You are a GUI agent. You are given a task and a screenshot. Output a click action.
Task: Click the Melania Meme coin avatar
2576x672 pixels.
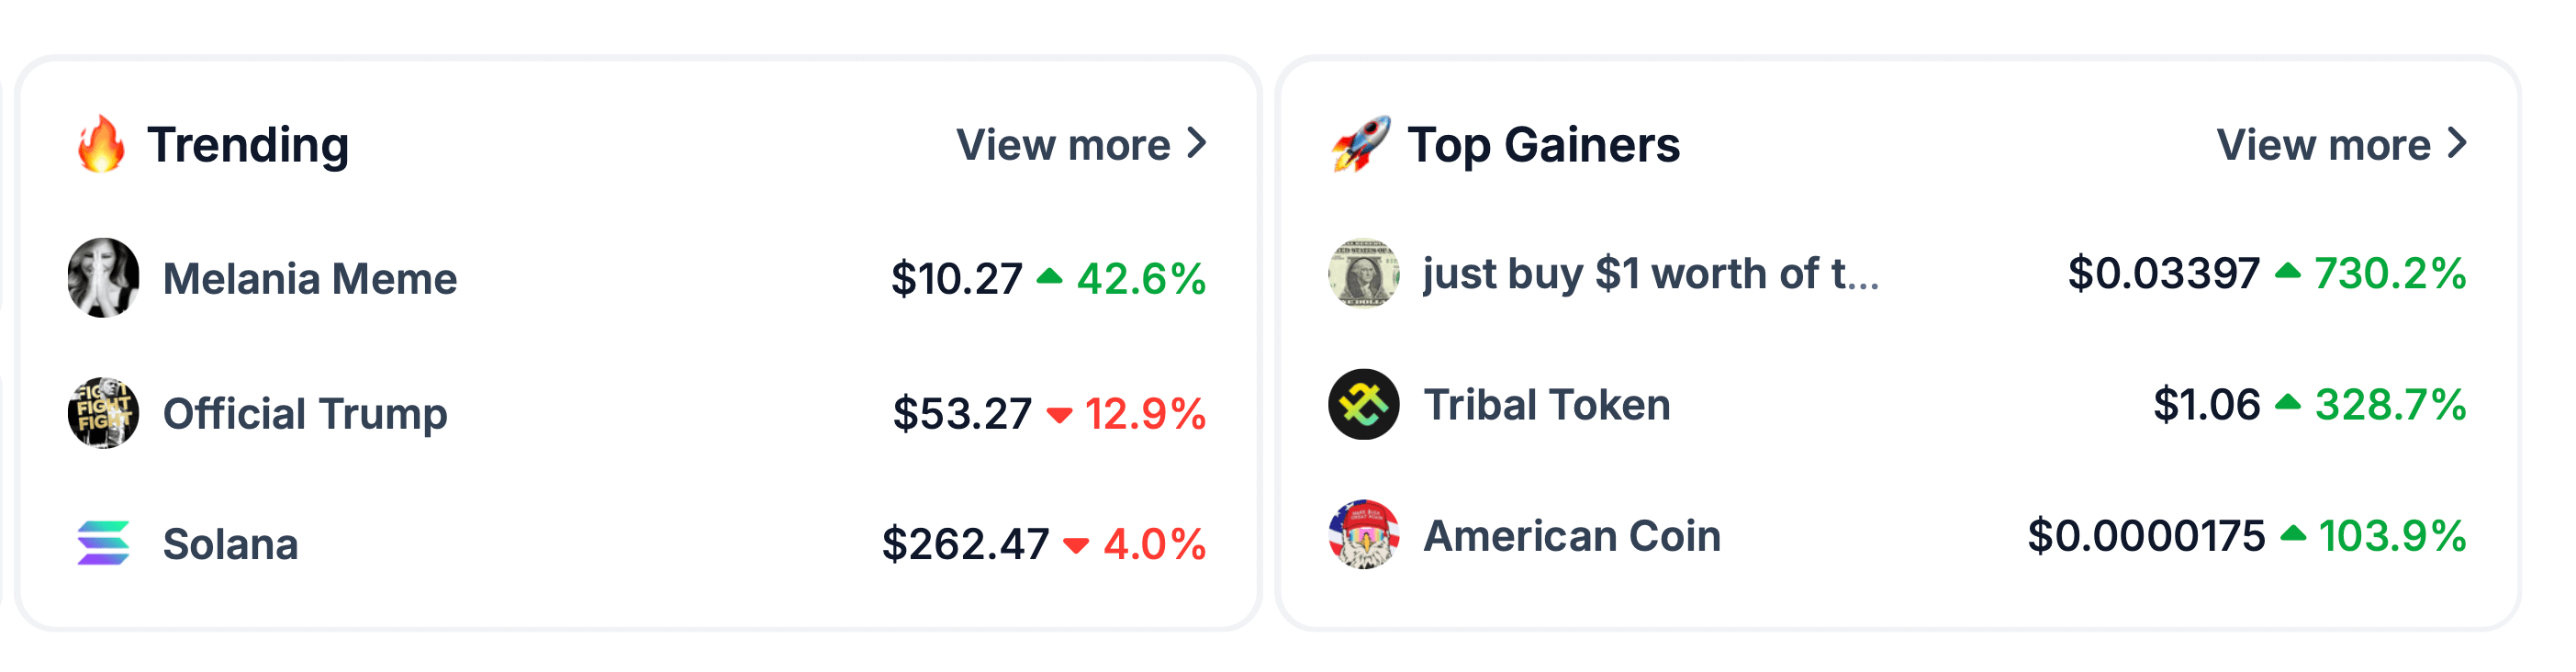tap(103, 278)
